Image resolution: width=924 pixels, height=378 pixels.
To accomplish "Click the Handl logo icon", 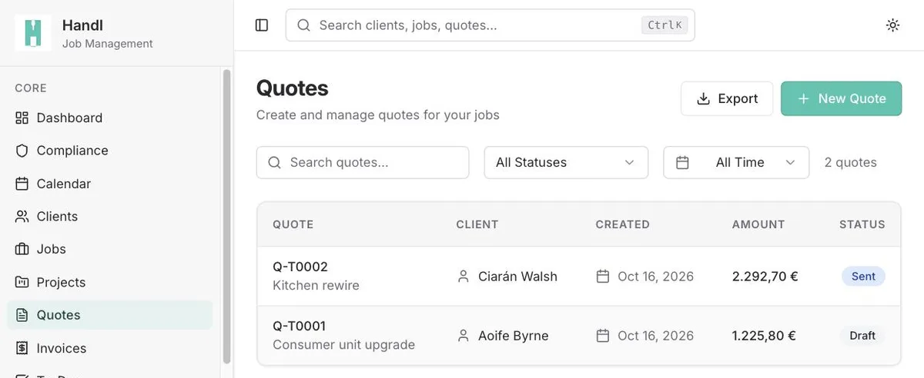I will coord(33,33).
